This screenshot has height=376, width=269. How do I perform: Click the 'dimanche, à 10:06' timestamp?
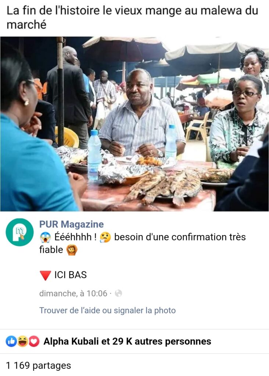click(x=73, y=293)
